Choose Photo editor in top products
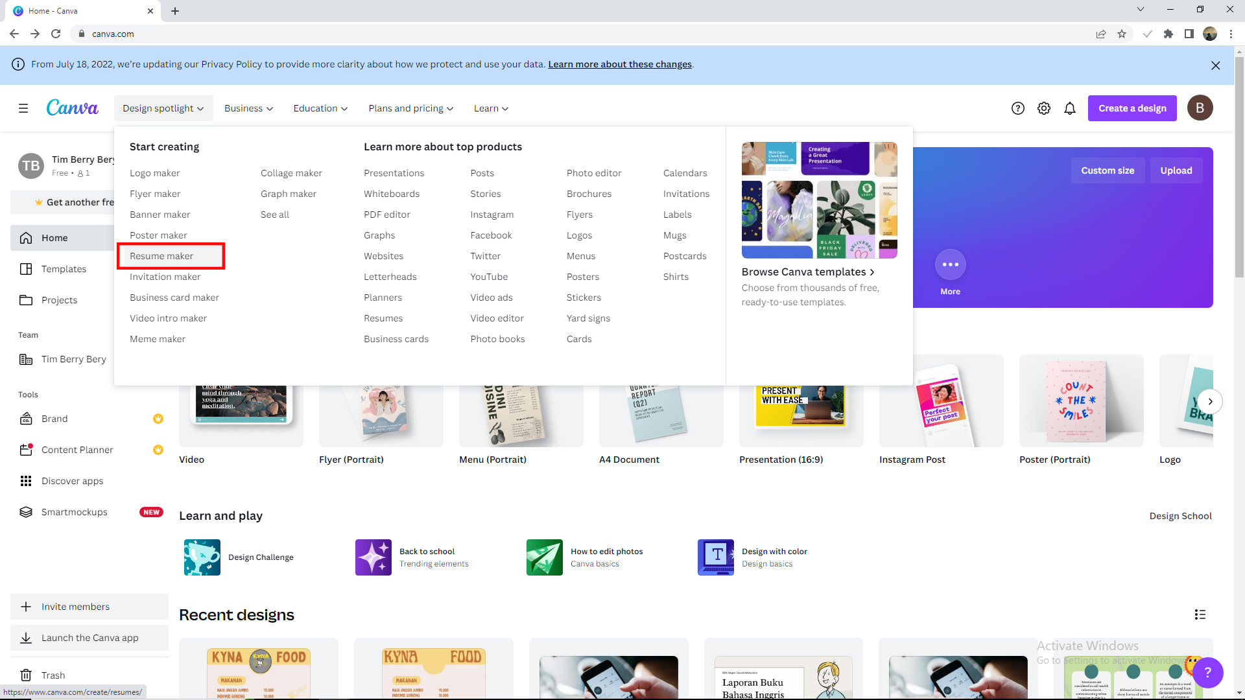The height and width of the screenshot is (700, 1245). pyautogui.click(x=594, y=173)
